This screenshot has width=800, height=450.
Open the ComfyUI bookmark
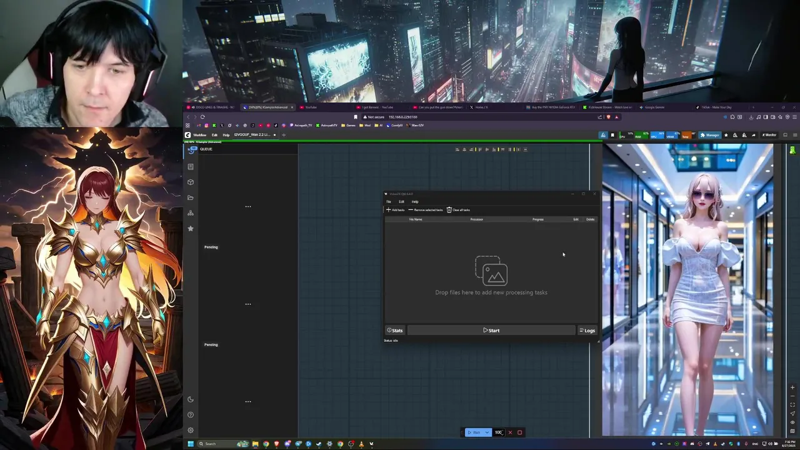coord(396,125)
